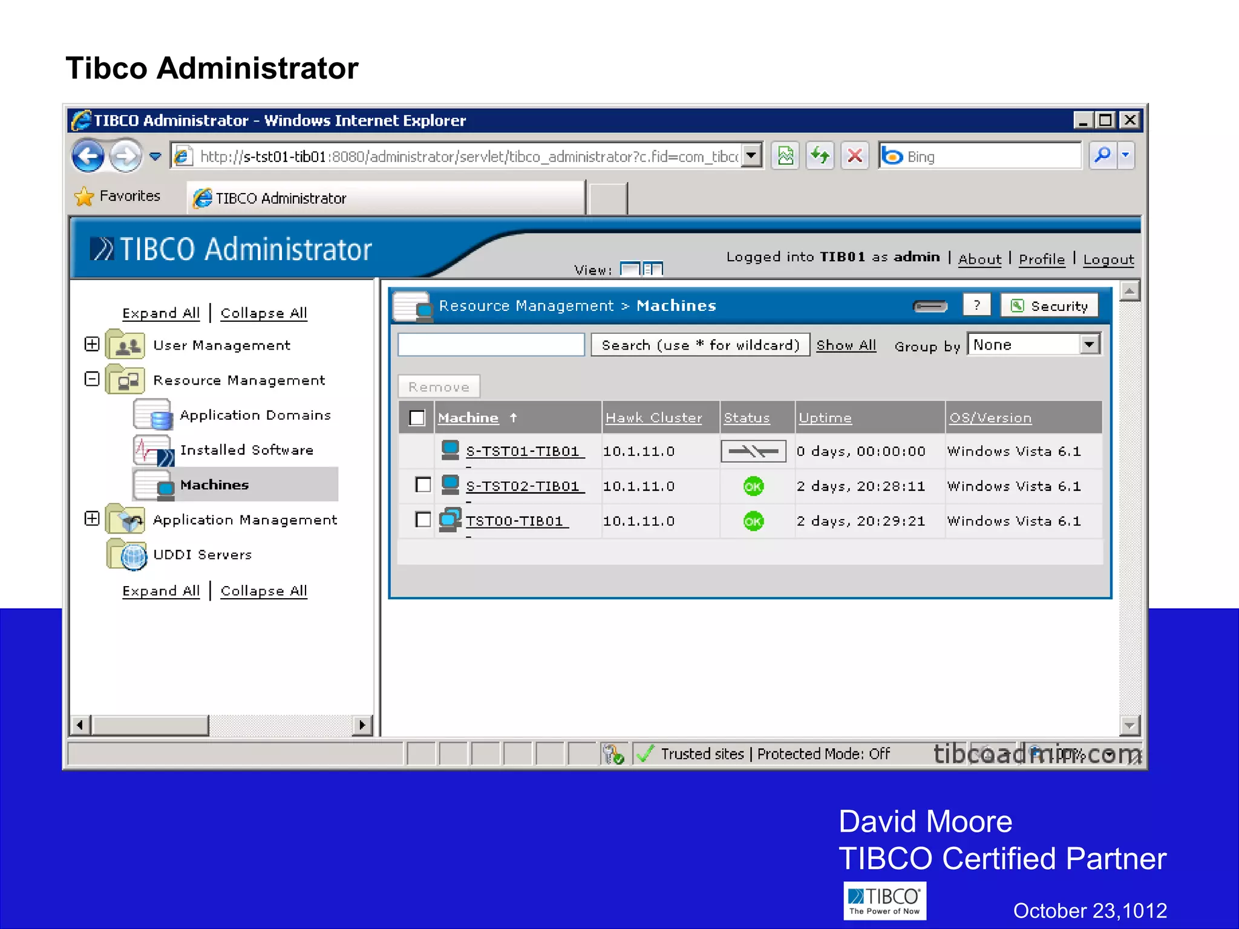Open the address bar URL dropdown

click(751, 156)
